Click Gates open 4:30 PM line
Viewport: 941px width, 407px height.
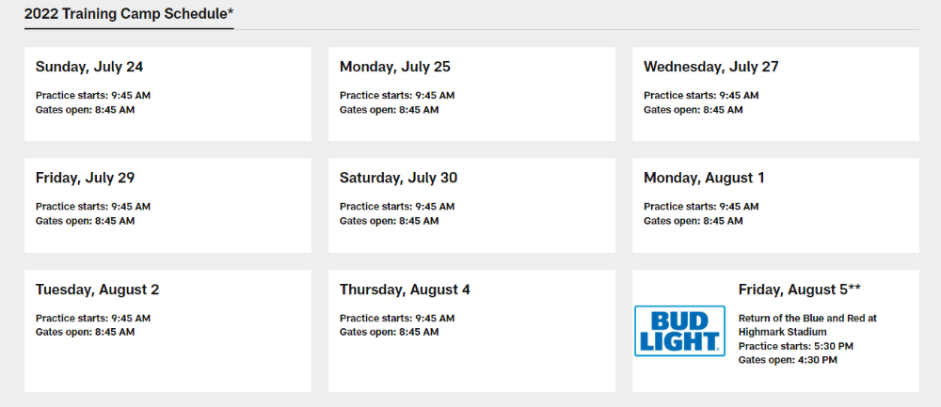[x=788, y=360]
